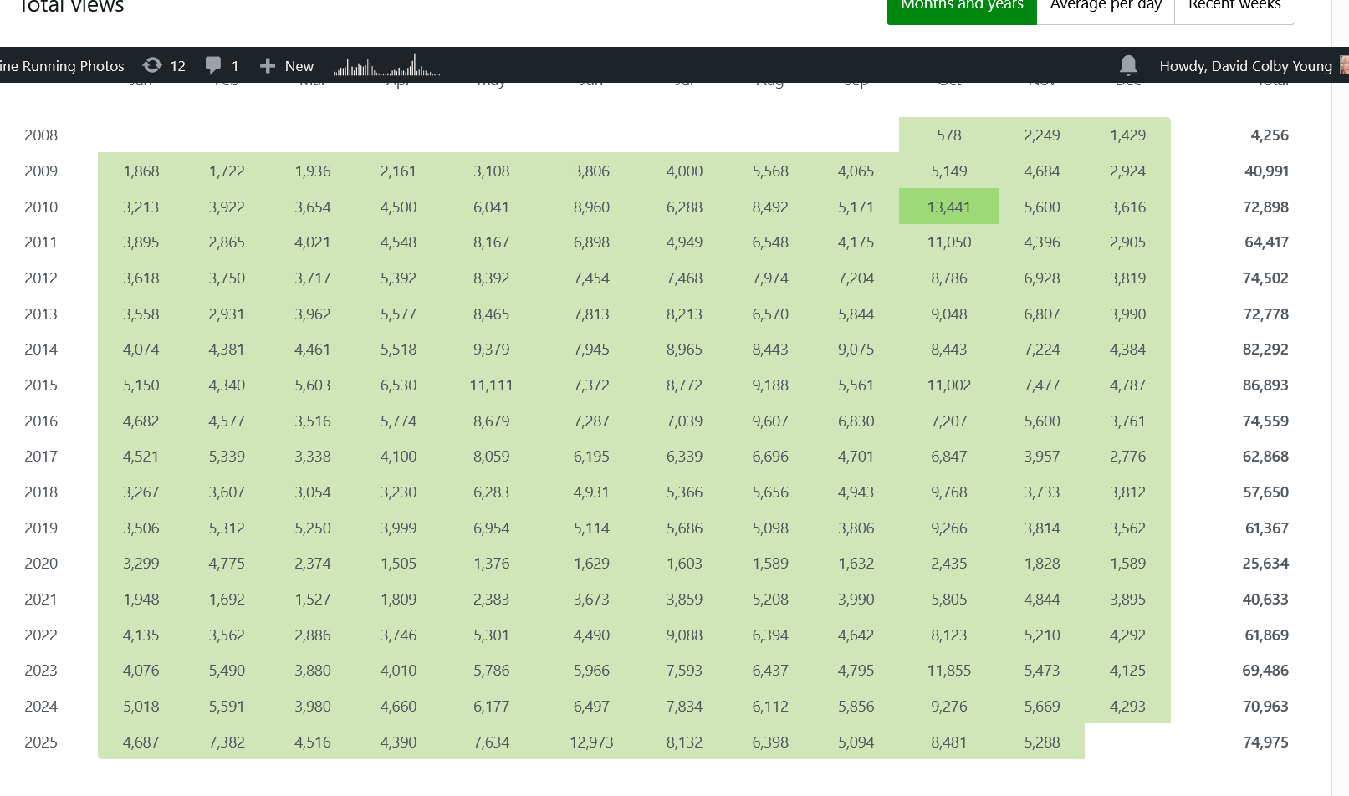Open the comments bubble icon

(x=213, y=65)
